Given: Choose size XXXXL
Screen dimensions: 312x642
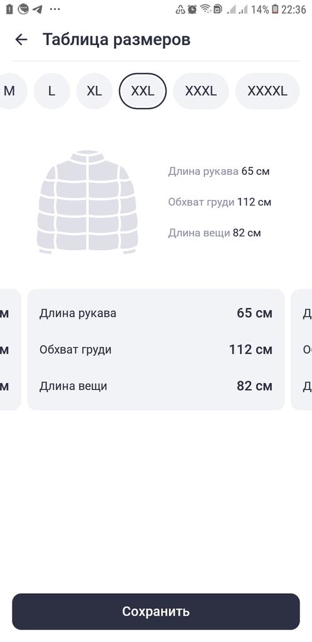Looking at the screenshot, I should coord(268,91).
